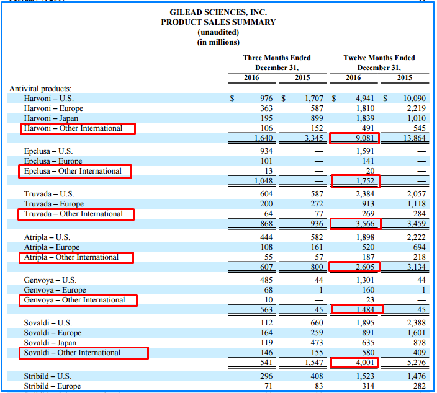Click the 'Three Months Ended' column header
Image resolution: width=437 pixels, height=393 pixels.
click(277, 58)
